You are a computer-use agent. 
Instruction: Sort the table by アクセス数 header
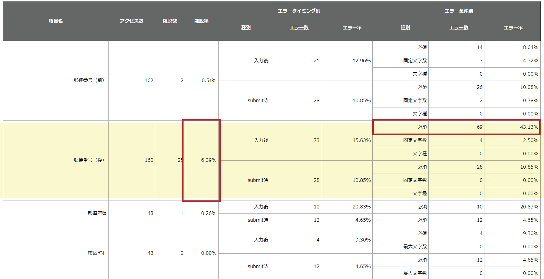click(x=132, y=21)
